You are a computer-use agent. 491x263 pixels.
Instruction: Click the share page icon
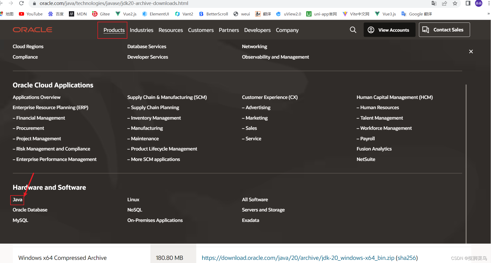tap(444, 3)
